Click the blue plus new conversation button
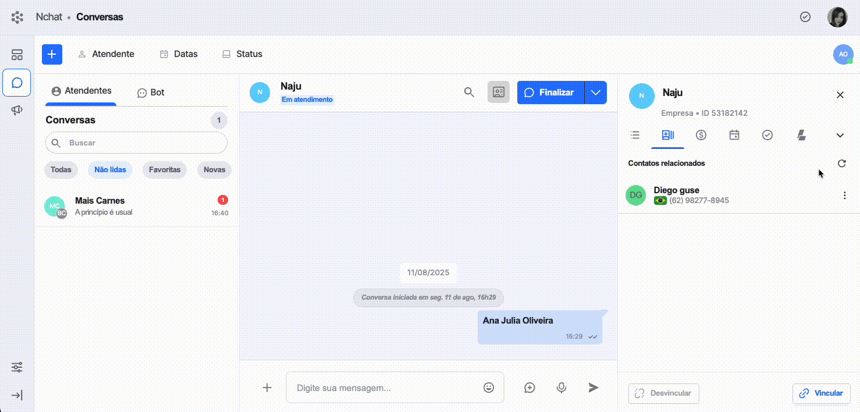 [52, 54]
